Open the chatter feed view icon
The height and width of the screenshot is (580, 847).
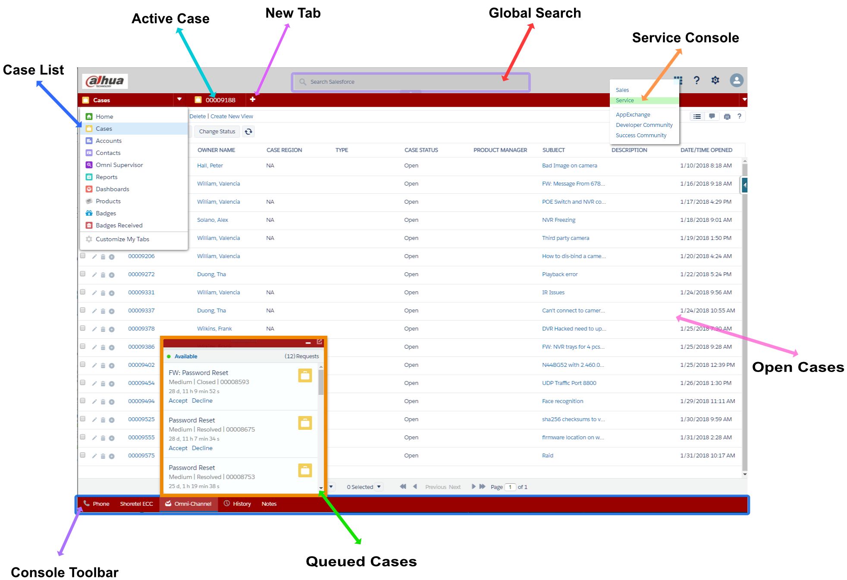tap(712, 117)
